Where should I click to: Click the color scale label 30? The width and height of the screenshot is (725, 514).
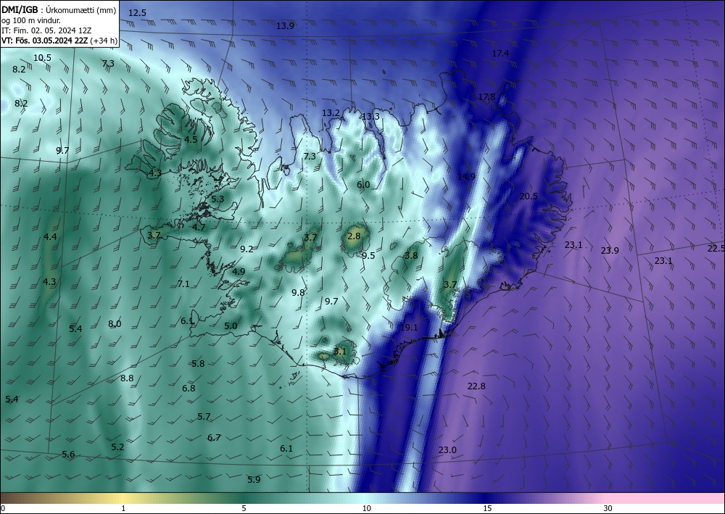click(608, 509)
